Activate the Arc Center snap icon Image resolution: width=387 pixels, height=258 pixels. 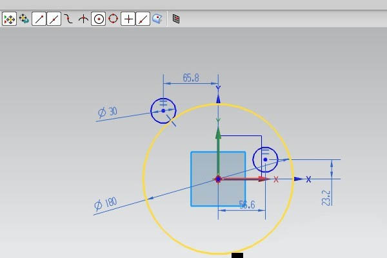coord(98,19)
